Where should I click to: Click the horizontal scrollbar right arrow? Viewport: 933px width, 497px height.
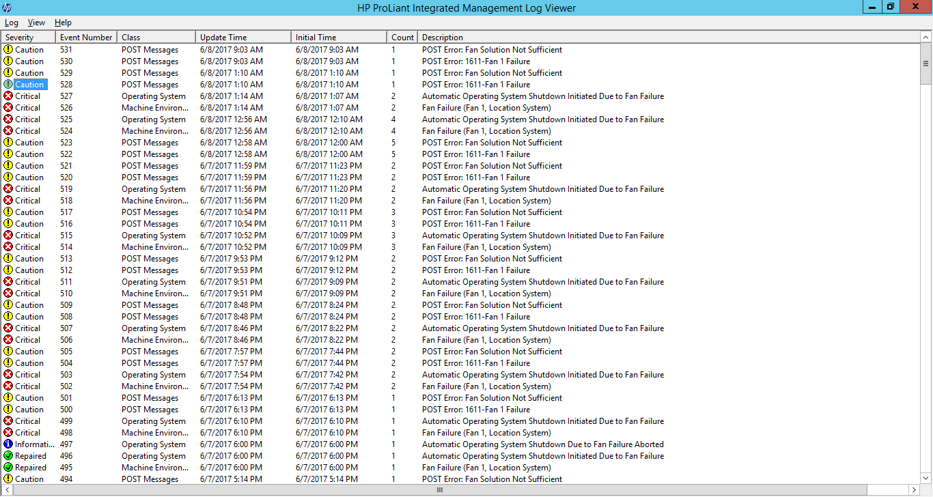[x=915, y=490]
